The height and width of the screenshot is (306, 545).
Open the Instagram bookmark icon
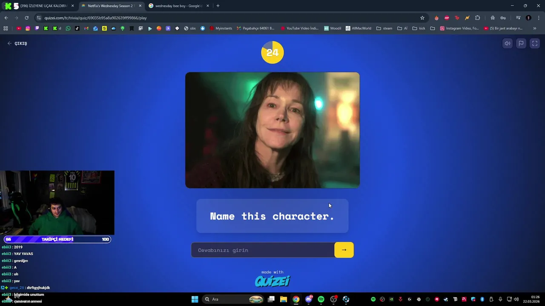tap(28, 28)
